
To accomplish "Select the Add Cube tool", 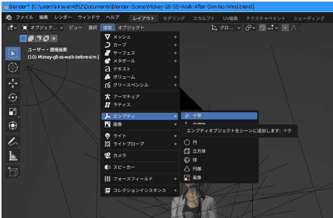I will pyautogui.click(x=13, y=172).
